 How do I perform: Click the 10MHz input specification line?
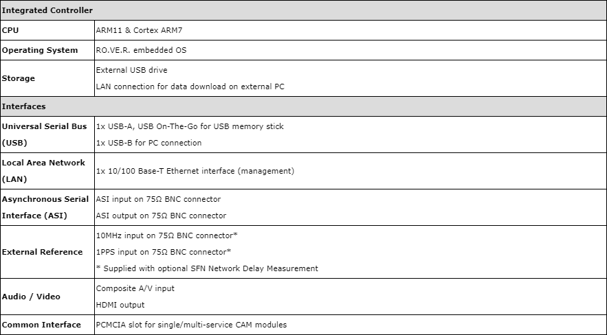166,235
